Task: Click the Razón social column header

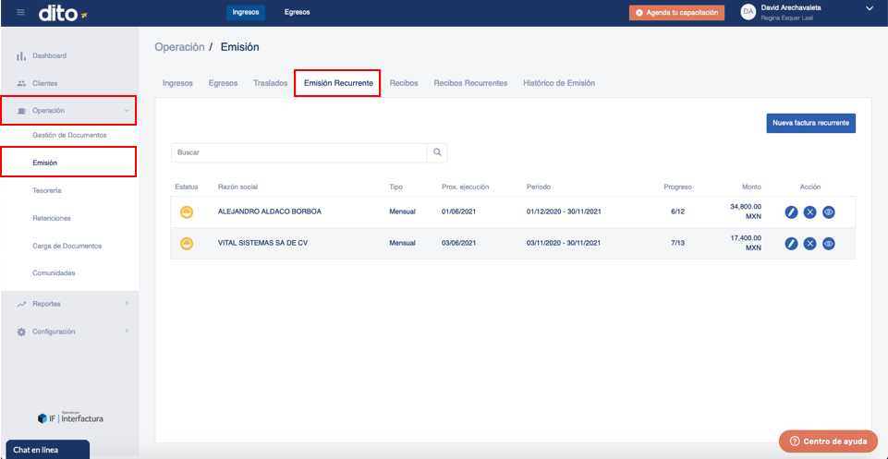Action: 237,187
